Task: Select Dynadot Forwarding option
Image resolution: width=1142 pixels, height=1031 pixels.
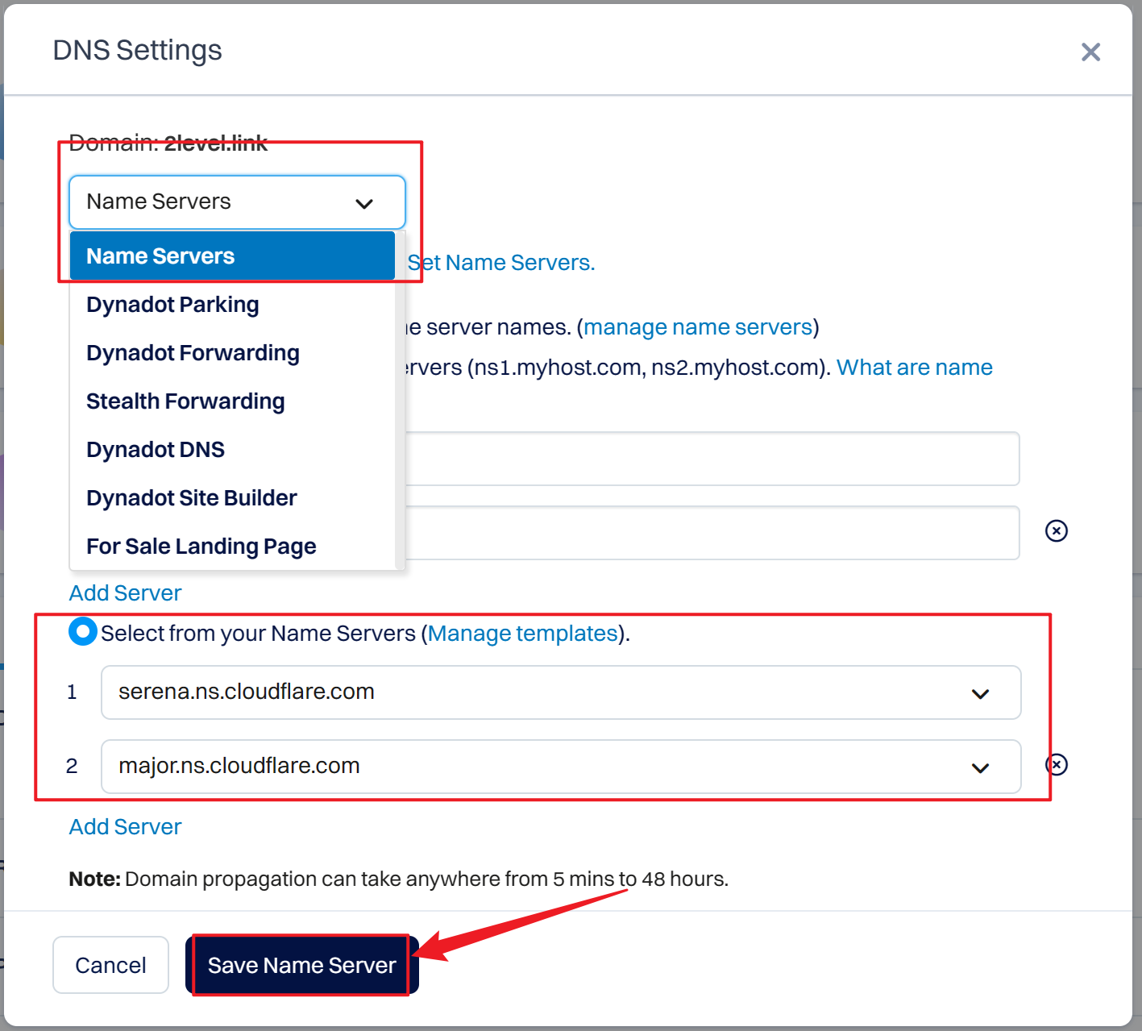Action: (x=193, y=353)
